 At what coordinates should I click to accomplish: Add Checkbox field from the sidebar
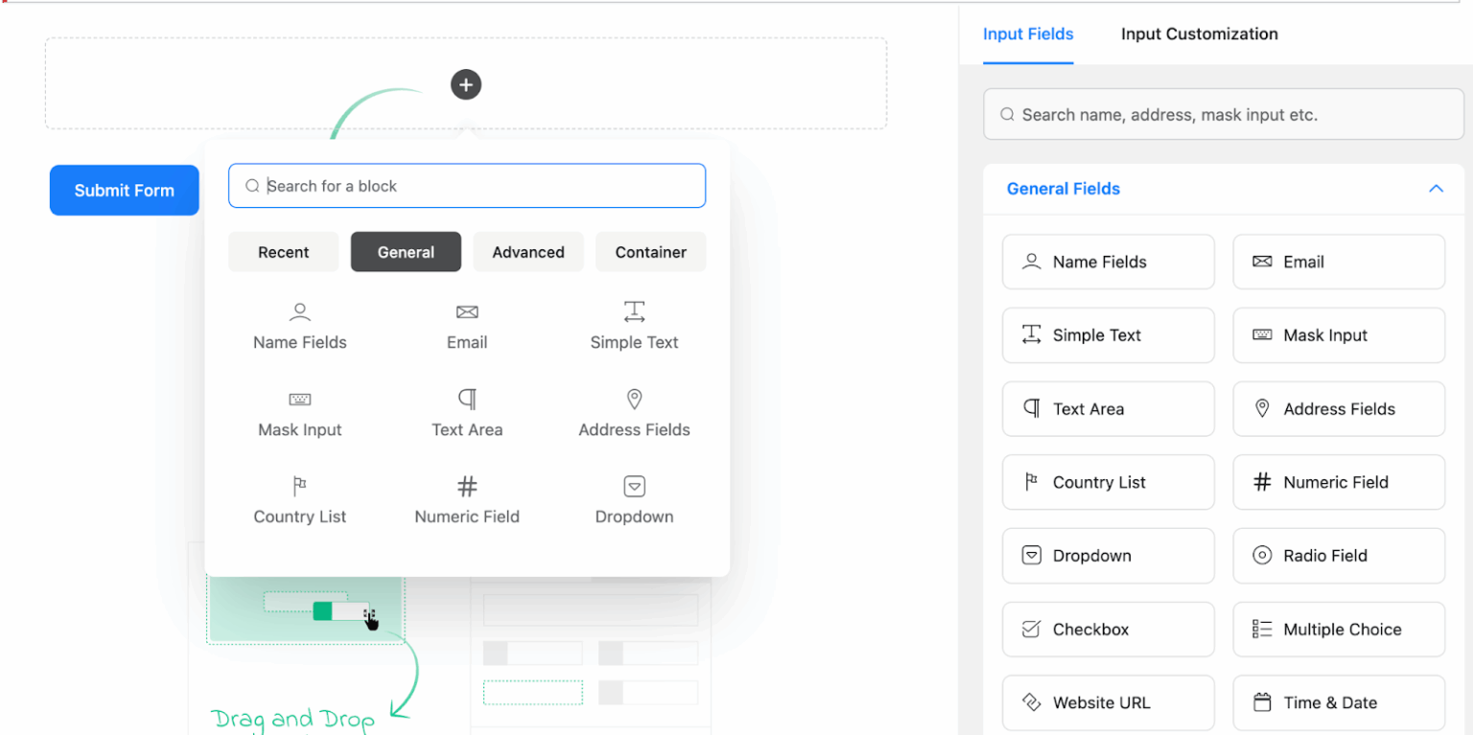point(1108,630)
